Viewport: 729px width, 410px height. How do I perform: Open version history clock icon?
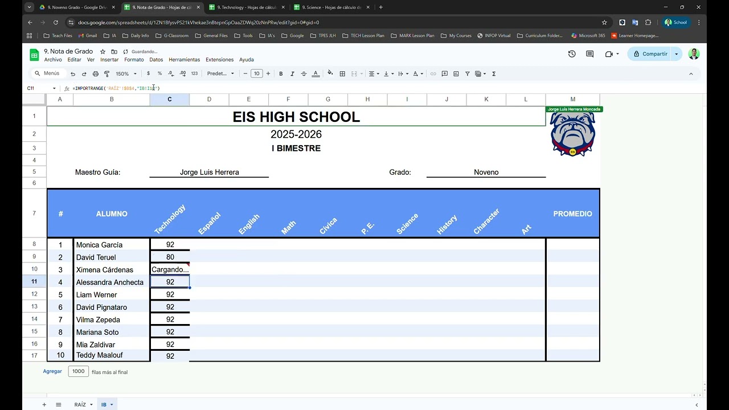(x=572, y=54)
